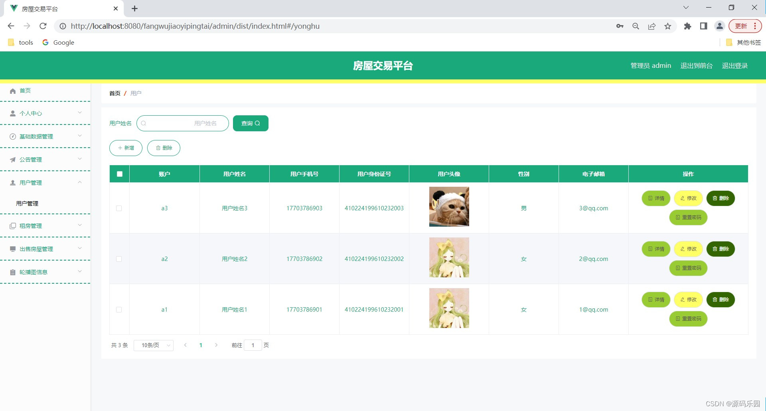The image size is (766, 411).
Task: Select 首页 in the breadcrumb
Action: tap(115, 93)
